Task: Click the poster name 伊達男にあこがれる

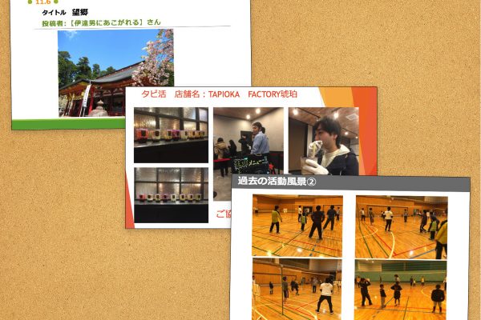Action: 106,22
